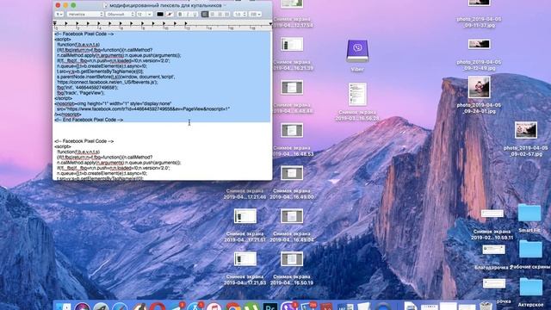The height and width of the screenshot is (310, 551).
Task: Click the chevron beside the document title
Action: 225,5
